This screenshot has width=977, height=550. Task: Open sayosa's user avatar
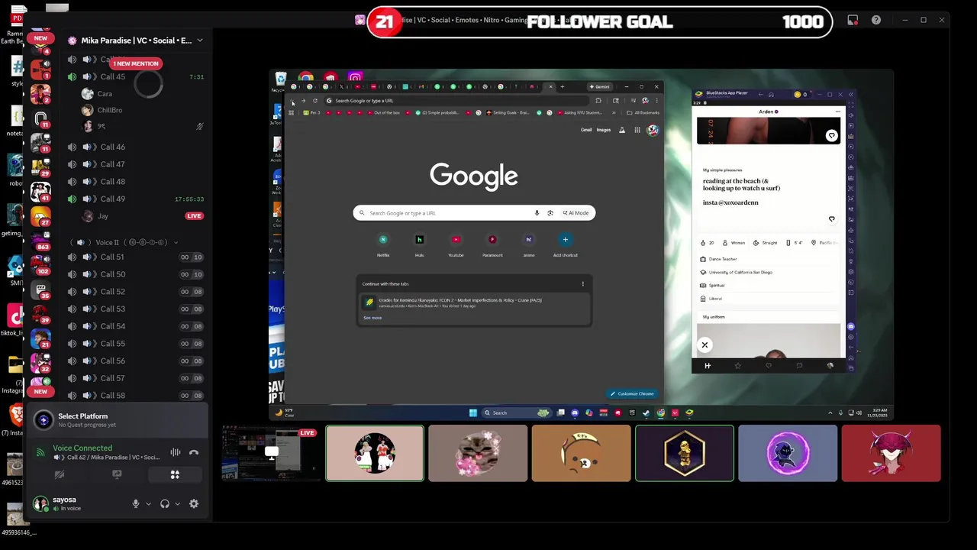[40, 503]
